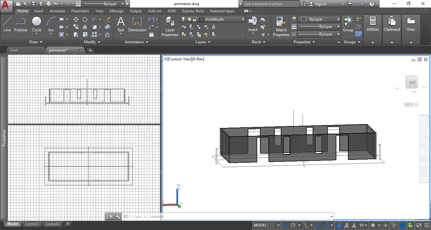
Task: Click the Plot print icon in quick access toolbar
Action: click(48, 4)
